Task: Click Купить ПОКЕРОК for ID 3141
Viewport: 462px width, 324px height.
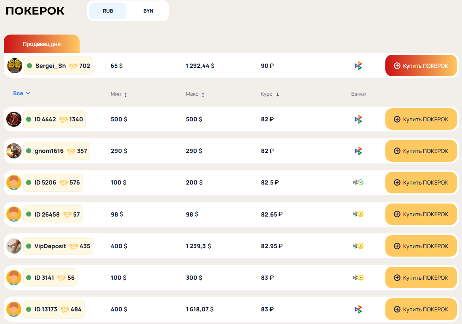Action: click(421, 278)
